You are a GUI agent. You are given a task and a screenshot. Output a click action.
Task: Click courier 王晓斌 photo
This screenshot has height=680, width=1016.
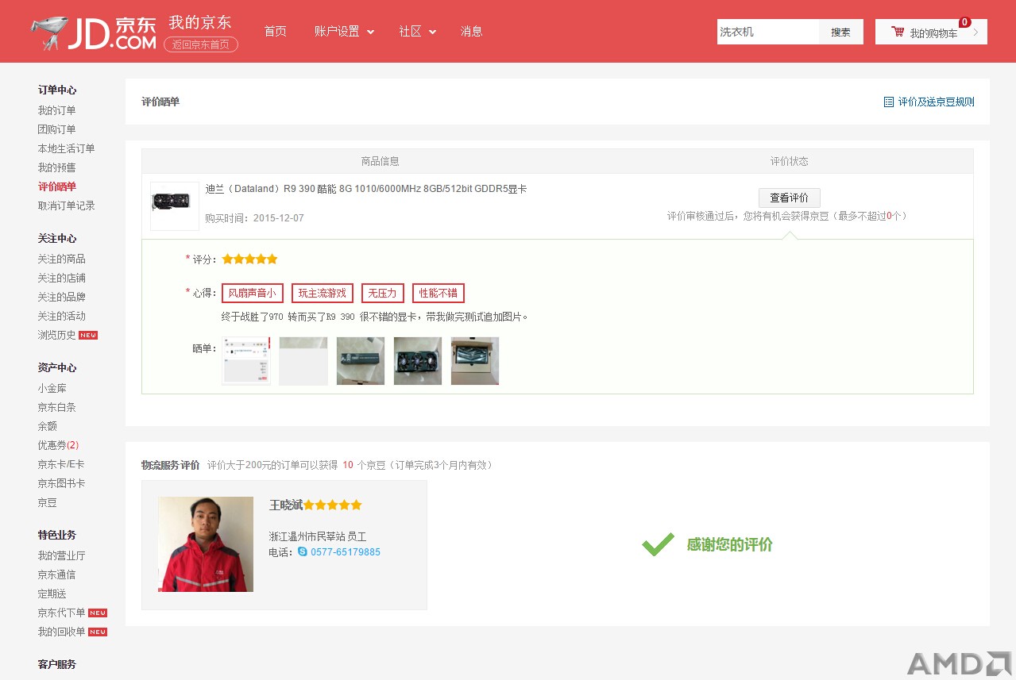click(x=206, y=544)
